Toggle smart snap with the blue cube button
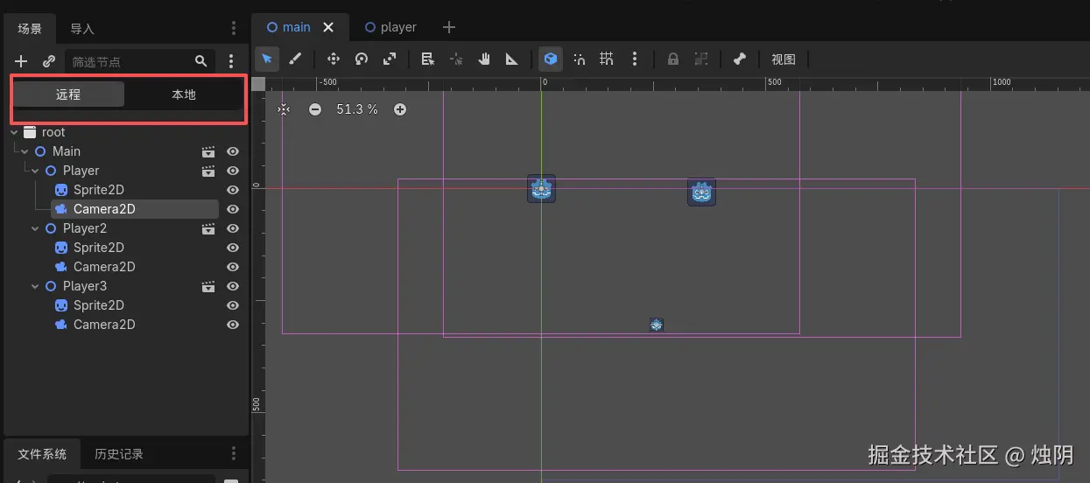This screenshot has height=483, width=1090. [551, 59]
